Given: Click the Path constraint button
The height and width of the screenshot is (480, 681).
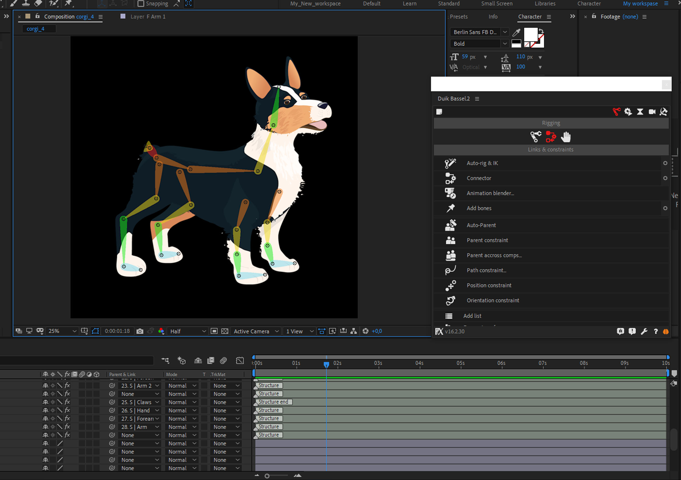Looking at the screenshot, I should click(486, 270).
